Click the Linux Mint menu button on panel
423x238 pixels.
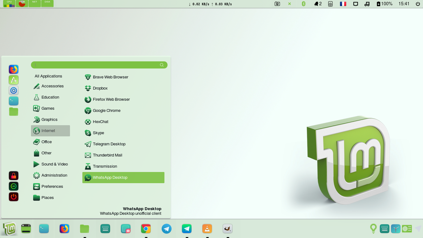(9, 229)
